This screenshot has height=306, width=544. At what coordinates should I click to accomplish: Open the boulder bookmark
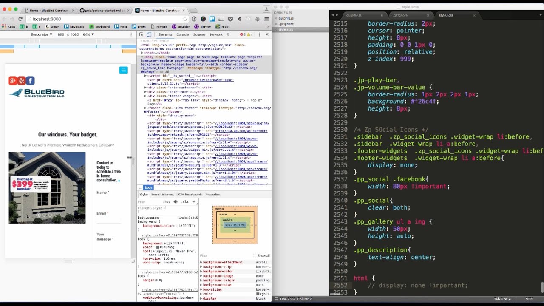(181, 27)
